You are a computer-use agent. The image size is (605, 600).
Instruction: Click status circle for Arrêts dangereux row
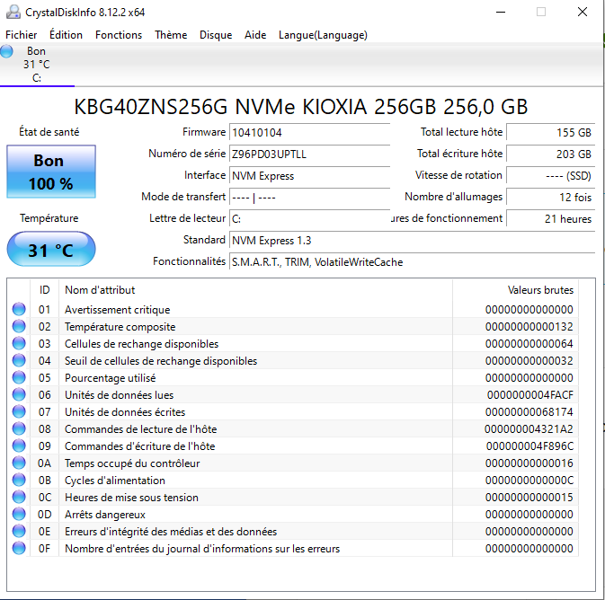19,514
